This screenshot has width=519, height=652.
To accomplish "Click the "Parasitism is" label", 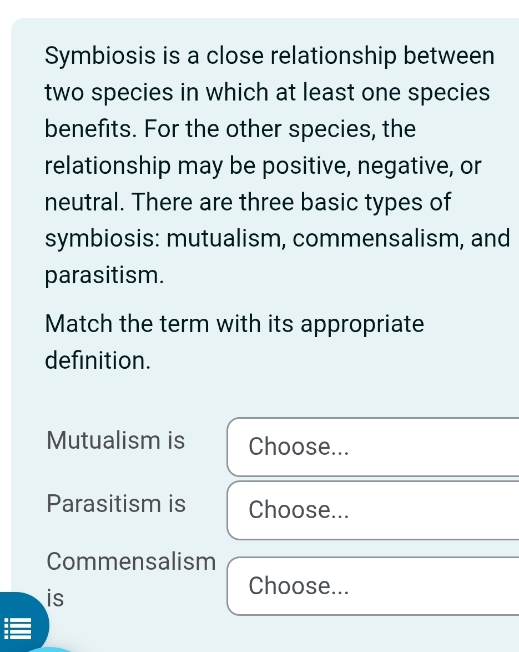I will point(117,504).
